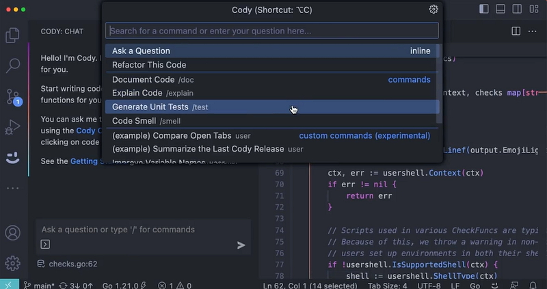Toggle secondary sidebar layout icon
This screenshot has width=547, height=289.
[x=517, y=9]
